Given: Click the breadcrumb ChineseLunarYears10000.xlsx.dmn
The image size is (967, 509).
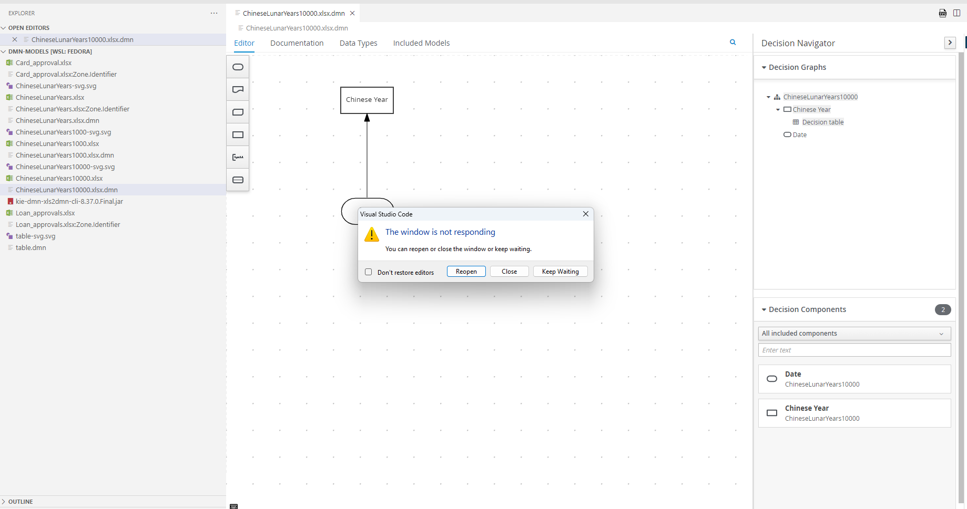Looking at the screenshot, I should [x=297, y=28].
